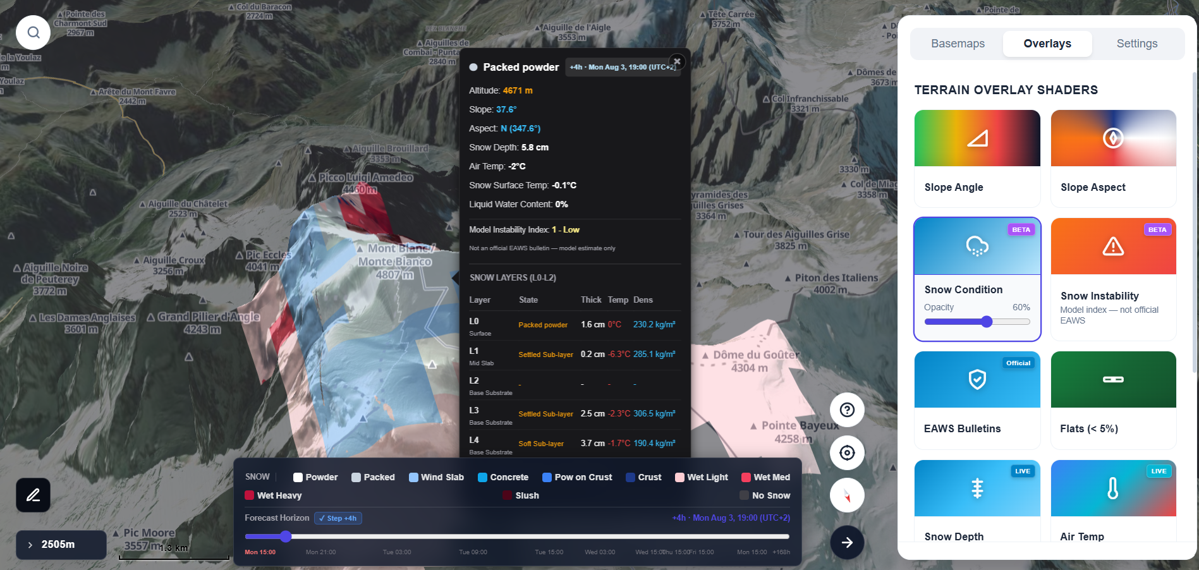Jump to Wed 03:00 on the timeline
This screenshot has height=570, width=1199.
(600, 552)
